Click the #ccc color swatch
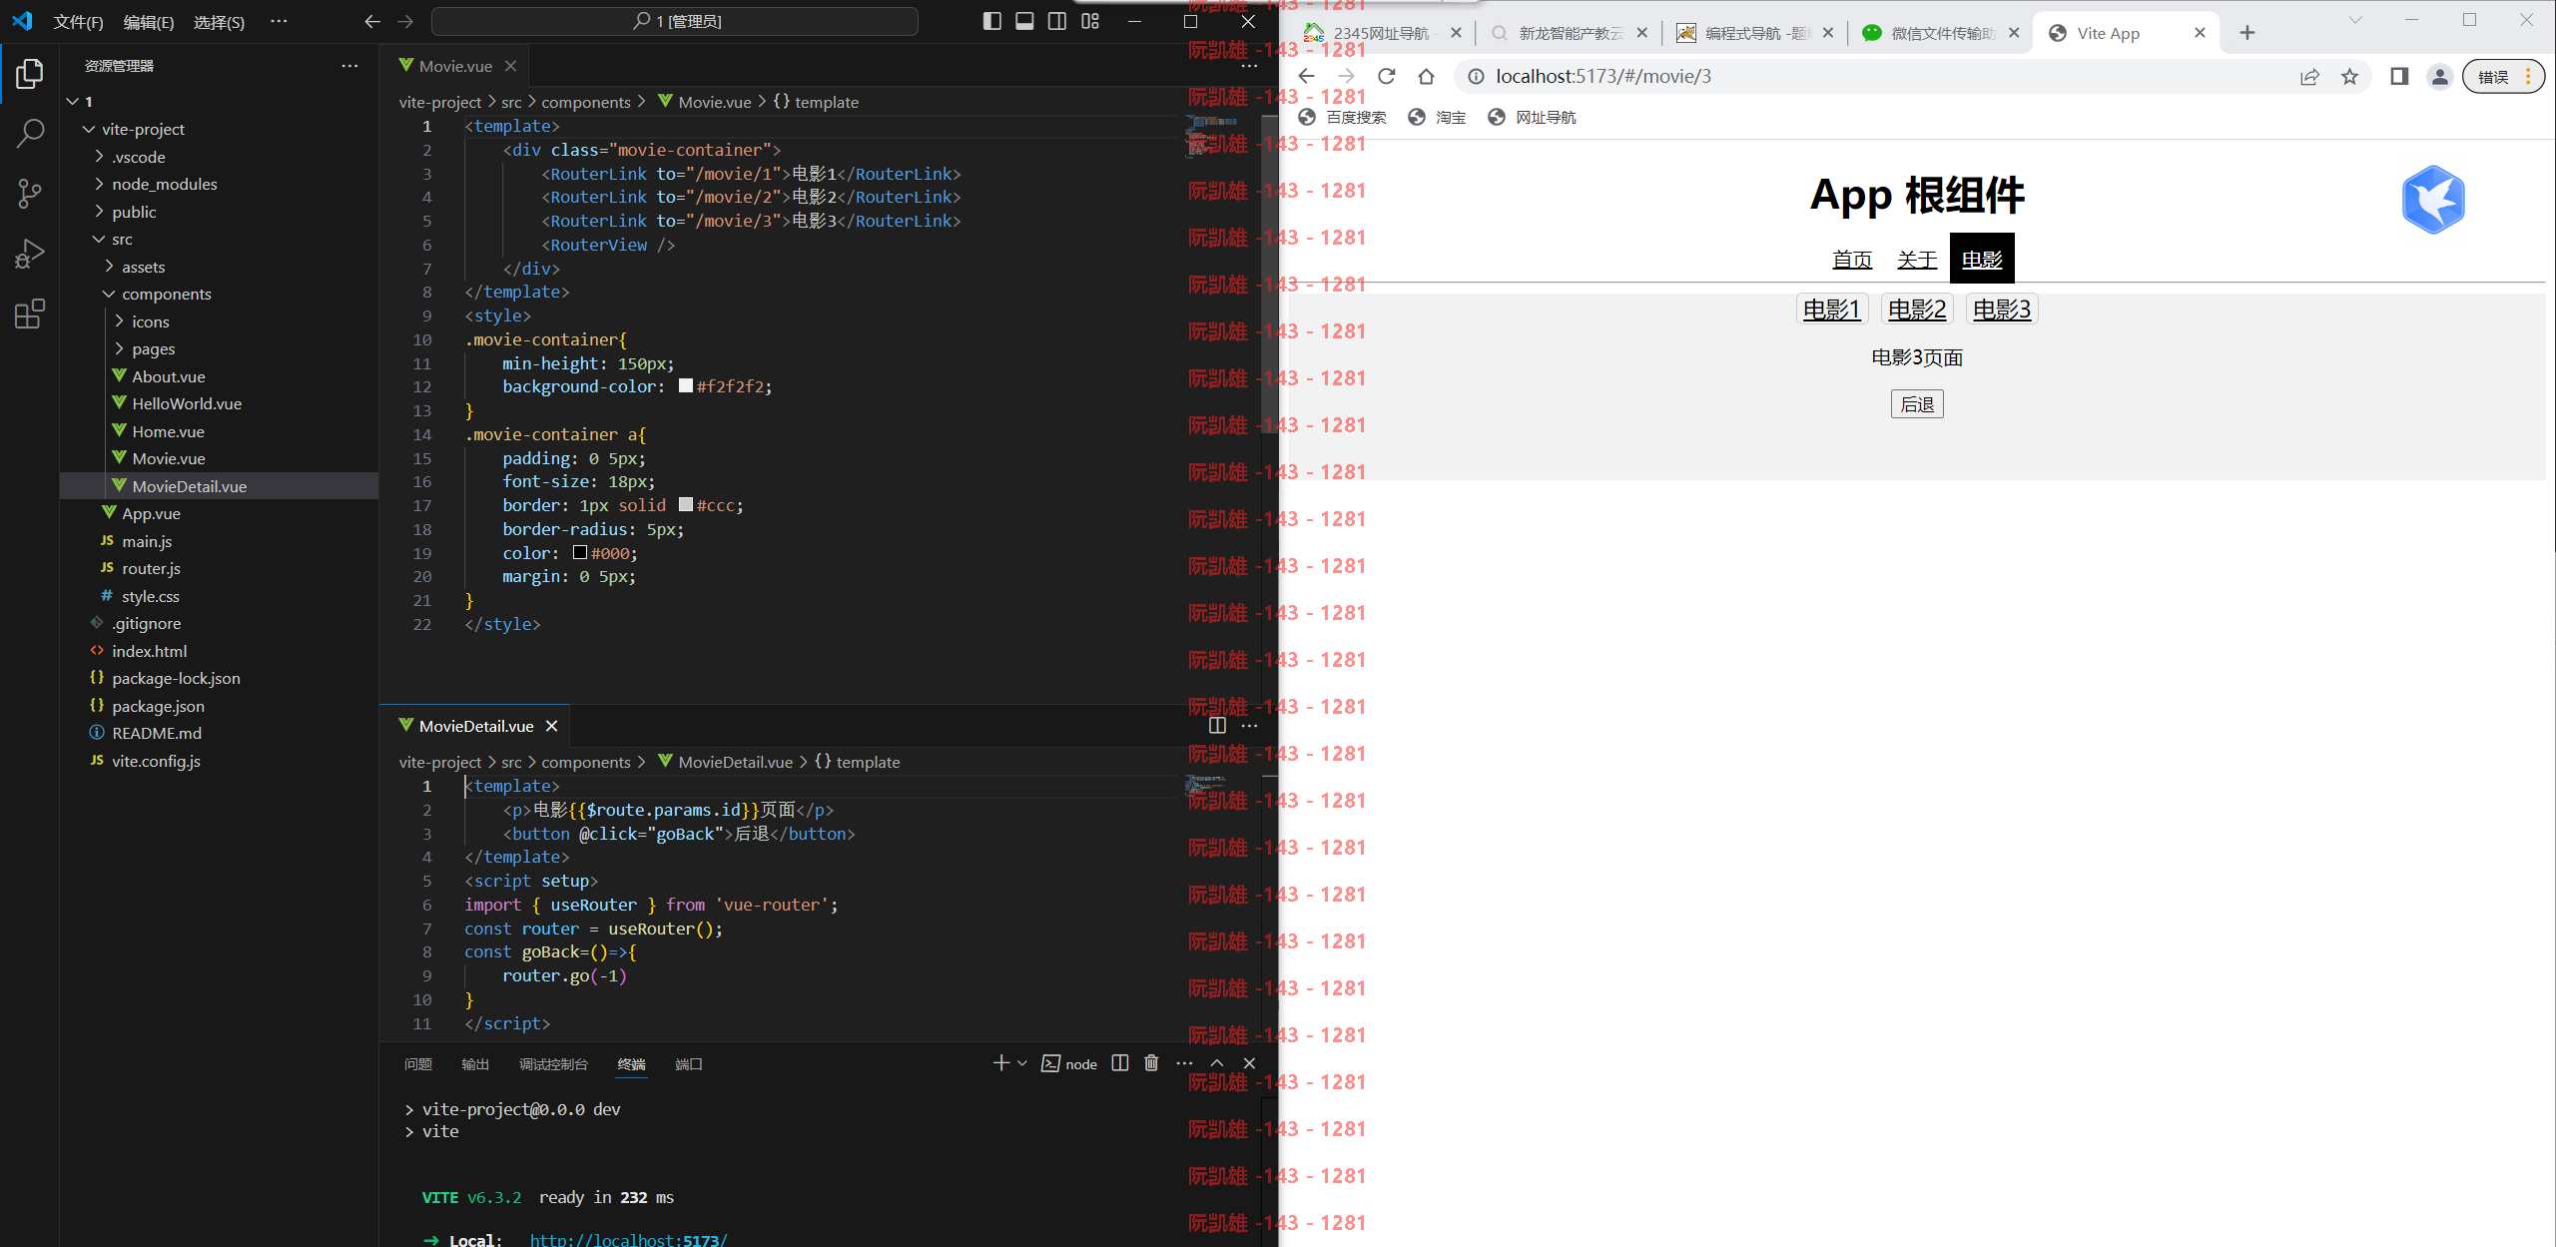 point(686,504)
